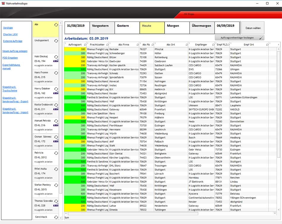282x224 pixels.
Task: Click LBA logo on ES-KL 216 tile
Action: coord(56,125)
